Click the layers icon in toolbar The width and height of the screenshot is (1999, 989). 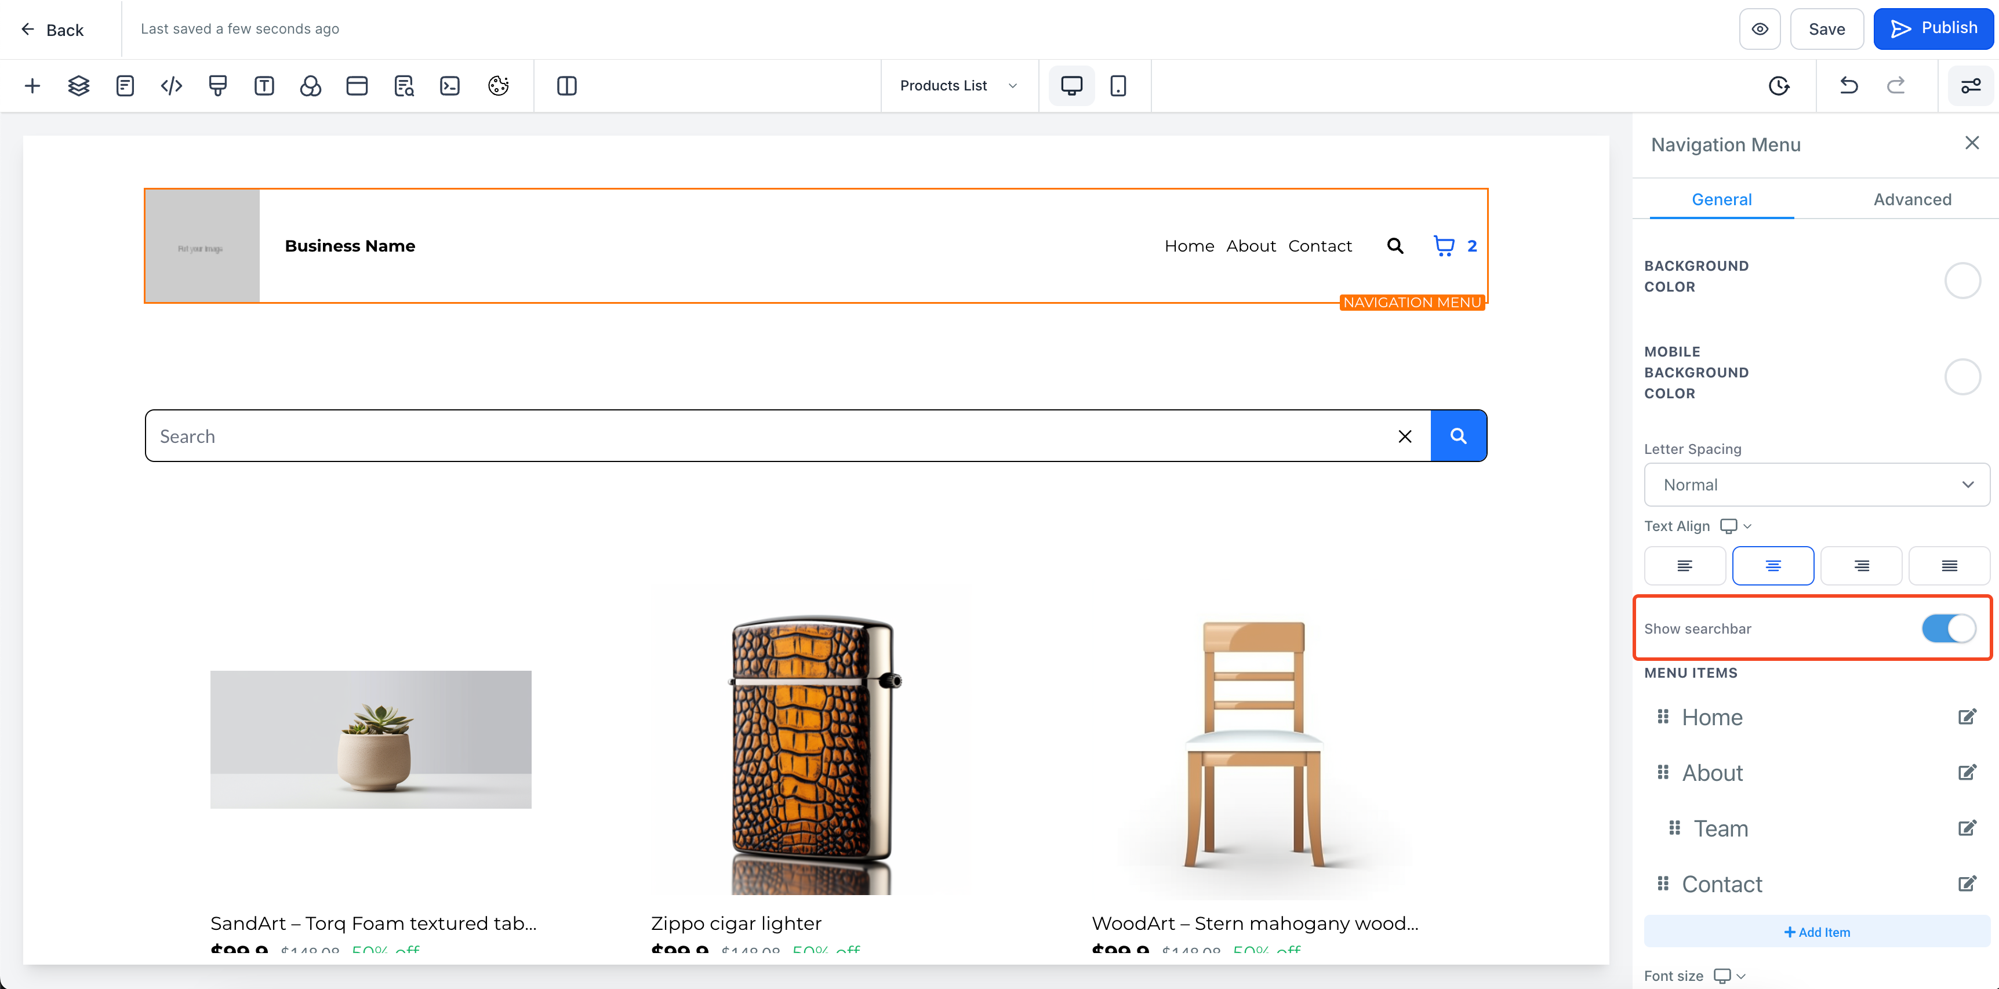pyautogui.click(x=78, y=85)
